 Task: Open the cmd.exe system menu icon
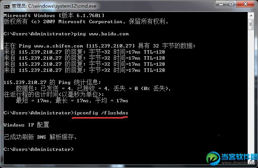click(7, 6)
